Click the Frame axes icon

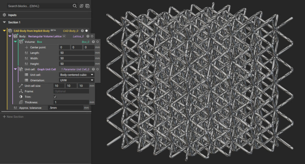[x=21, y=91]
